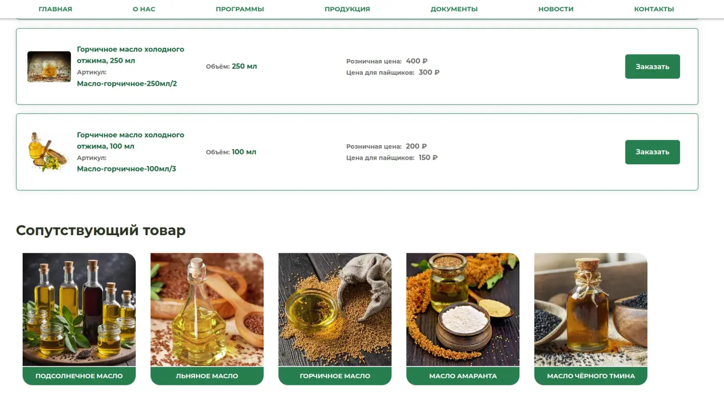Open the МАСЛО АМАРАНТА product image

(x=463, y=309)
